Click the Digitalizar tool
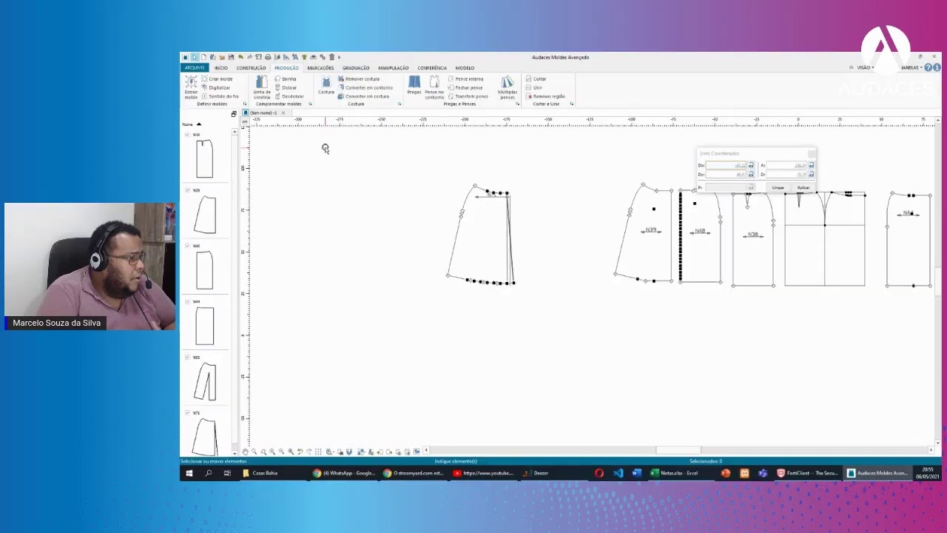The width and height of the screenshot is (947, 533). tap(215, 87)
